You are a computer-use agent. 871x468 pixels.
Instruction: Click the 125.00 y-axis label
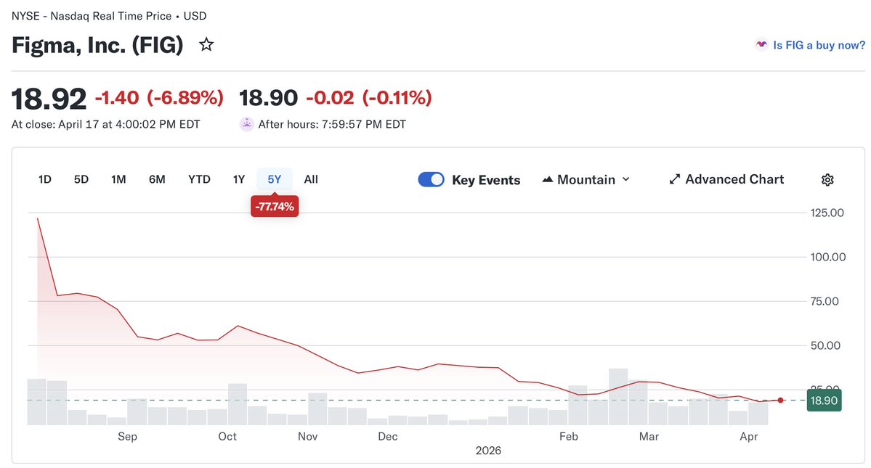coord(827,213)
